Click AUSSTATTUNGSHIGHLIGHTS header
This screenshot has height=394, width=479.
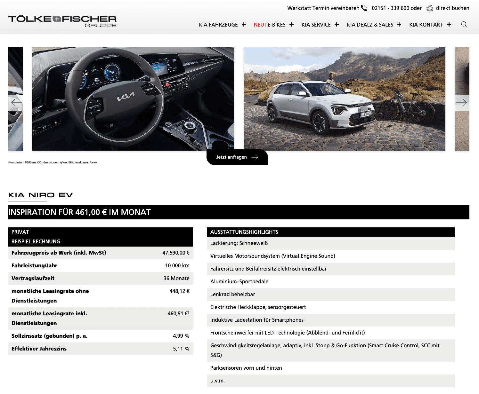[331, 232]
